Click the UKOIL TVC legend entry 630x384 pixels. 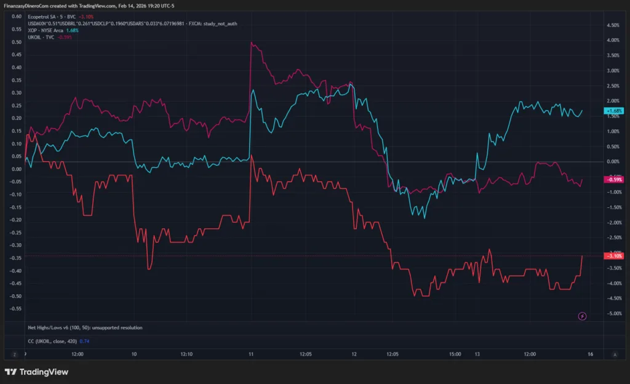pos(46,37)
